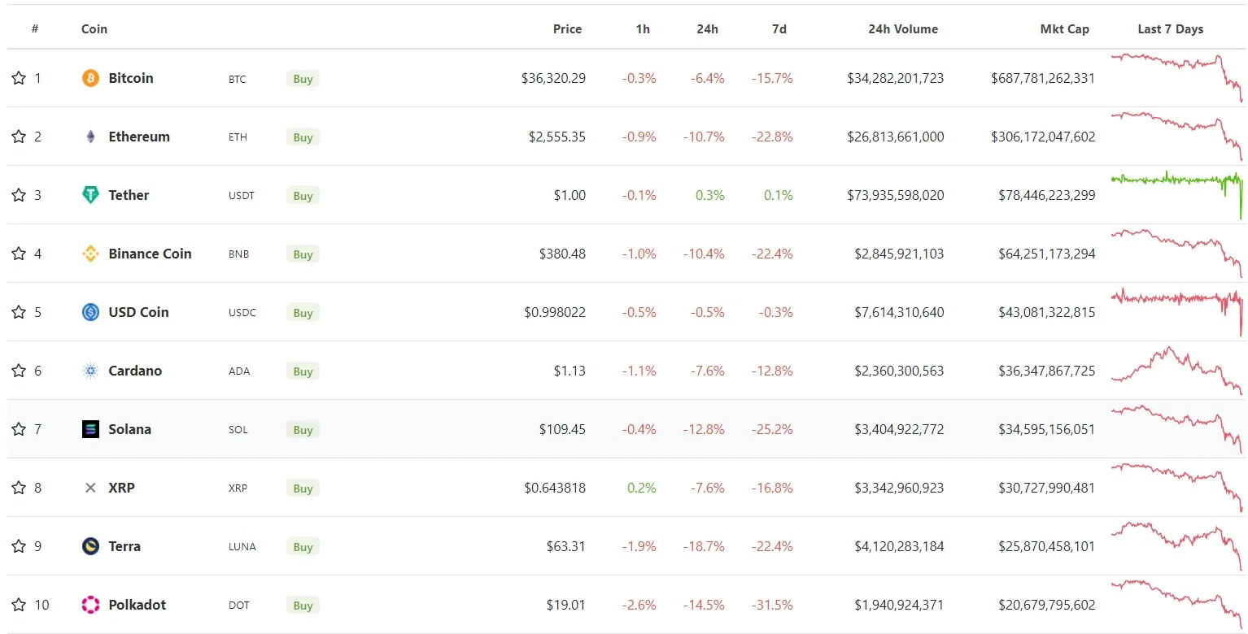This screenshot has width=1248, height=634.
Task: Click market cap $687,781,262,331
Action: click(1043, 78)
